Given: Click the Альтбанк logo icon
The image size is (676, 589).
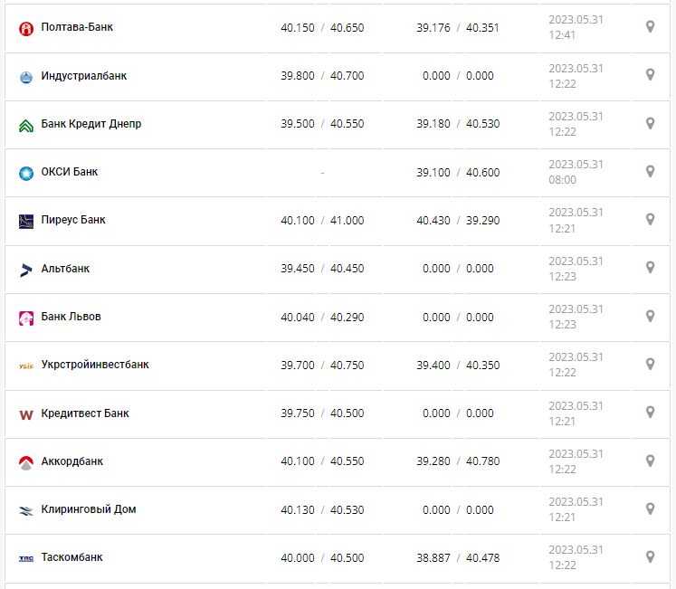Looking at the screenshot, I should (x=25, y=270).
